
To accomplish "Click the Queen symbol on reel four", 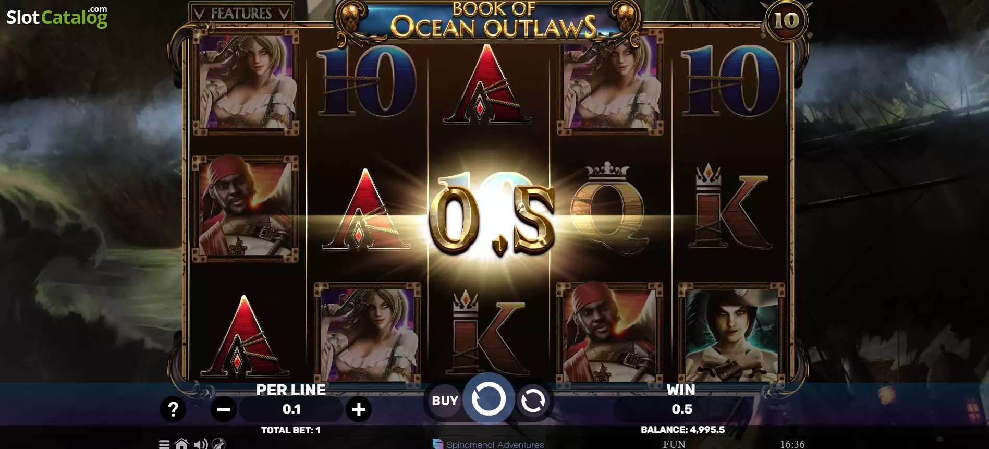I will pyautogui.click(x=608, y=209).
